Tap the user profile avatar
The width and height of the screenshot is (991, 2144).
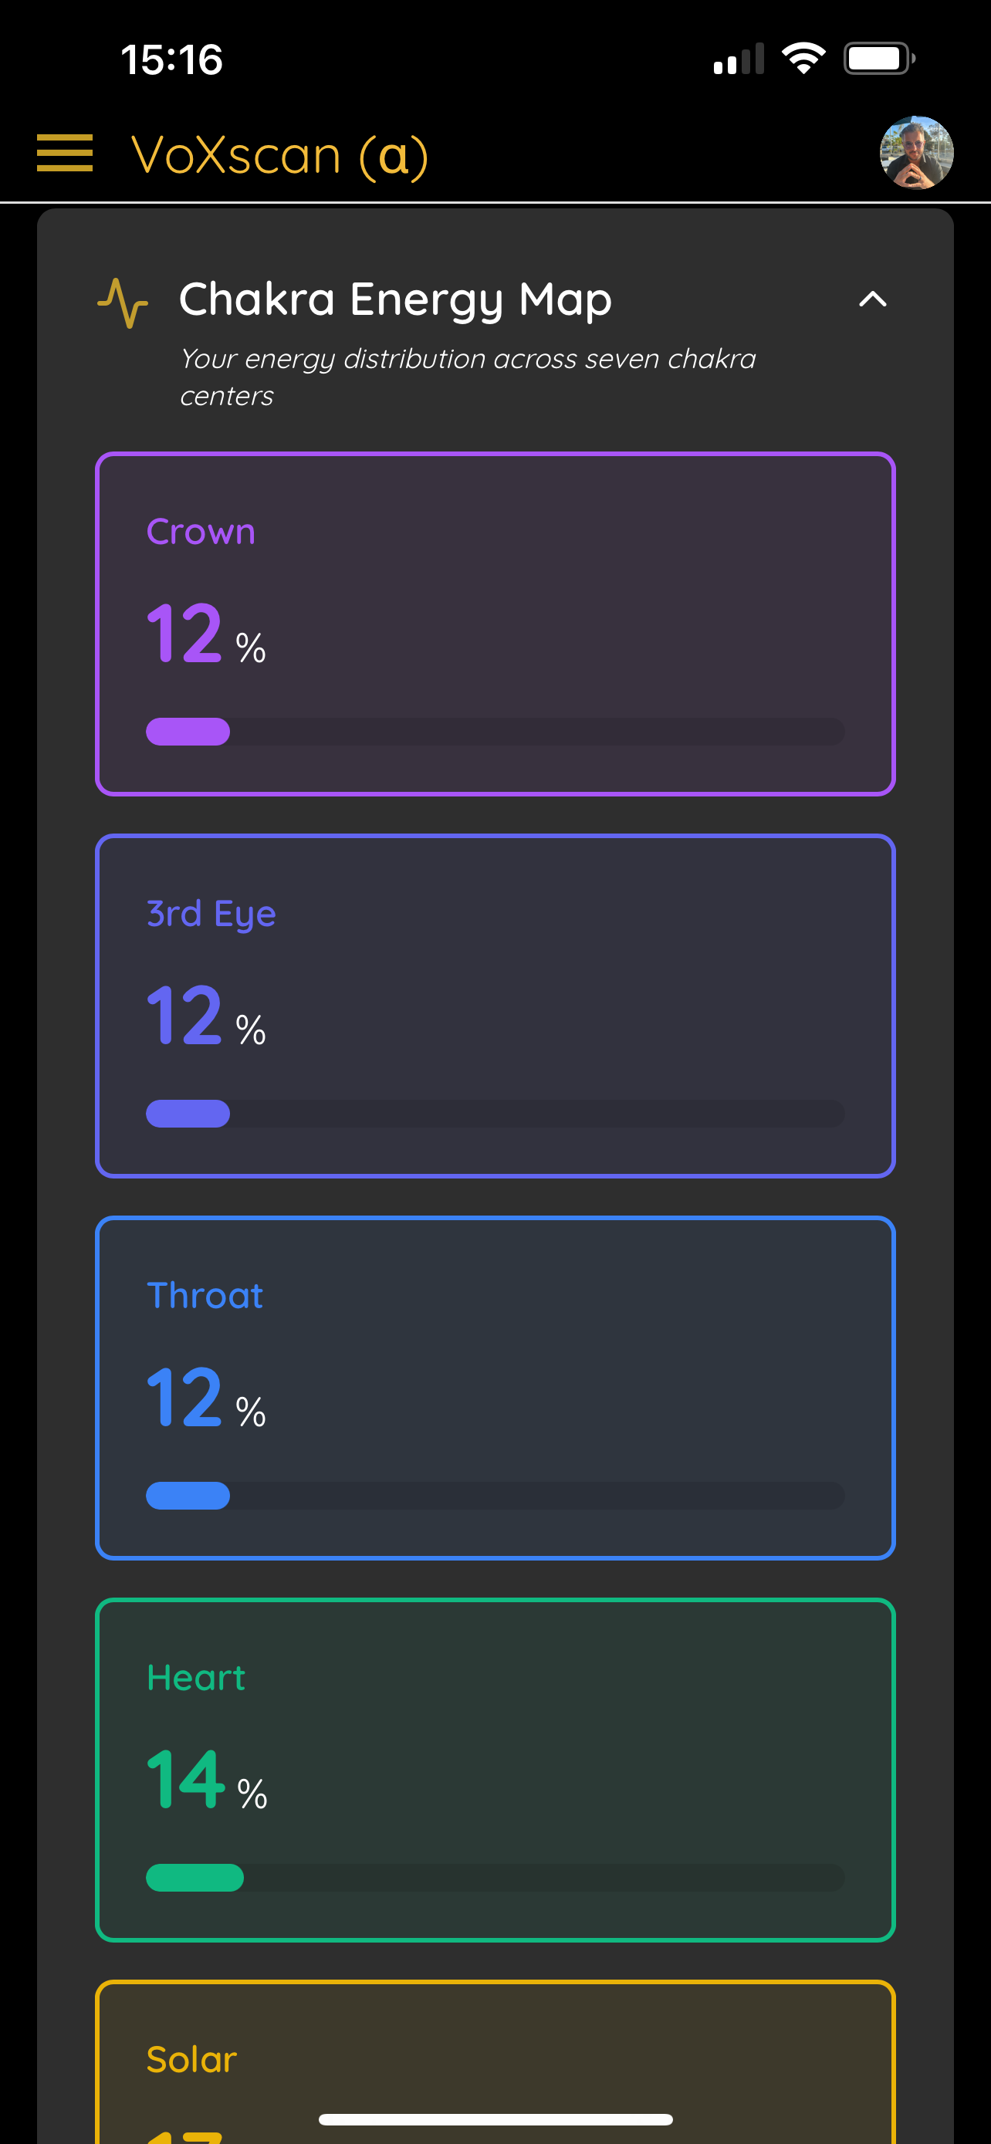[x=916, y=153]
